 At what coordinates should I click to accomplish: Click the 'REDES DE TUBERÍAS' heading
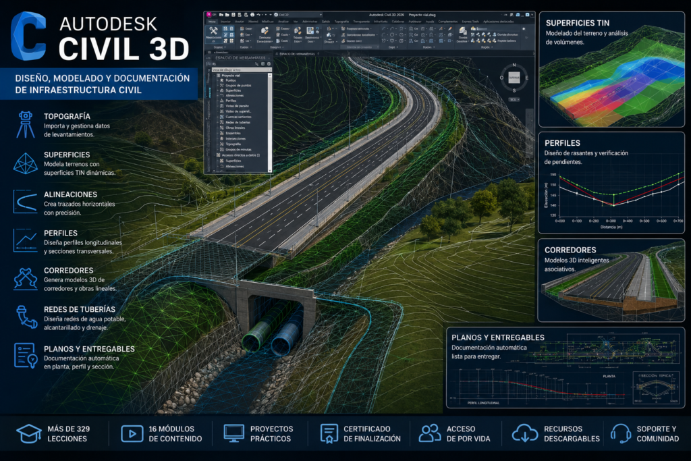(x=80, y=309)
